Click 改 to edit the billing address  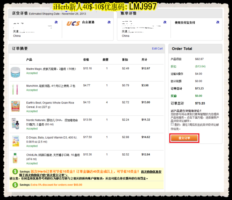pos(165,22)
